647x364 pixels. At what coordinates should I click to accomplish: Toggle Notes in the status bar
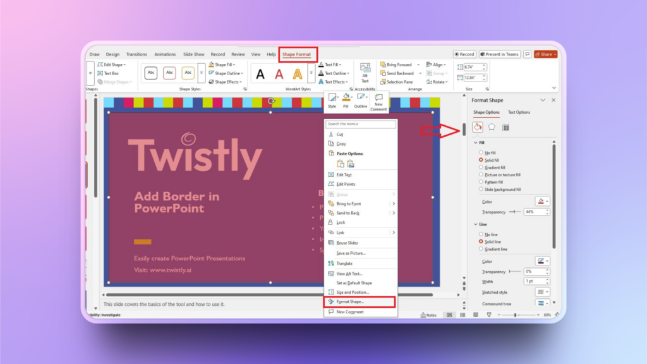[428, 315]
